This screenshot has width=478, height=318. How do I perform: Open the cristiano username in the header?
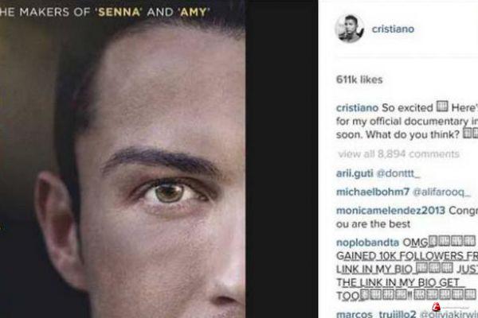point(393,29)
